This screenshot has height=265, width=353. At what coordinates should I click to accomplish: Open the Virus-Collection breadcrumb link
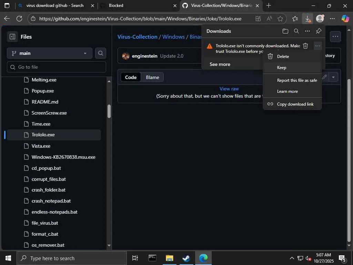[x=137, y=37]
